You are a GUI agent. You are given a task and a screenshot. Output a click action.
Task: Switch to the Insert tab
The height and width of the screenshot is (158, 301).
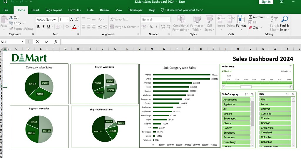click(x=35, y=10)
